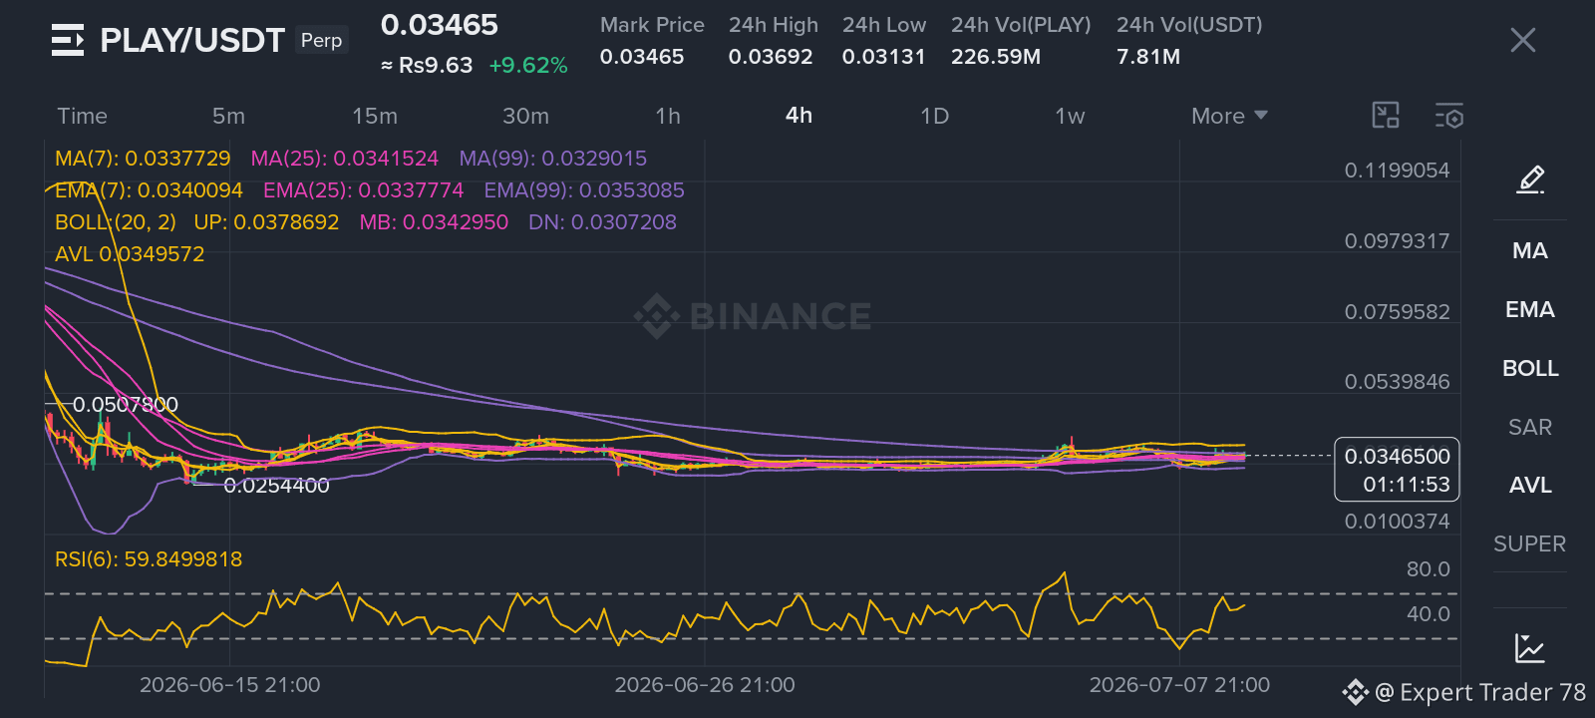The height and width of the screenshot is (718, 1595).
Task: Select the pencil drawing tool icon
Action: (1530, 179)
